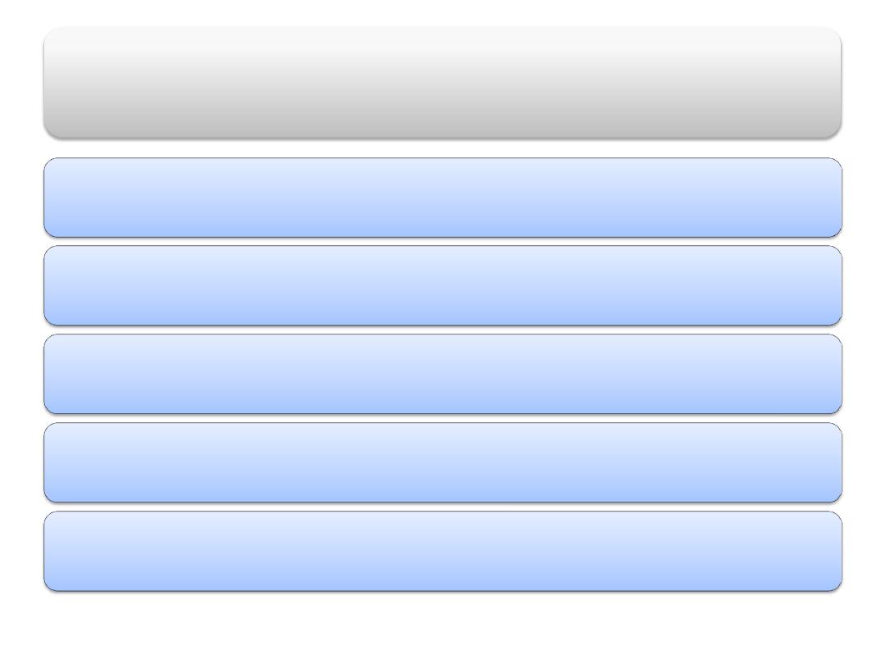This screenshot has height=664, width=885.
Task: Select the second blue rounded box
Action: (442, 286)
